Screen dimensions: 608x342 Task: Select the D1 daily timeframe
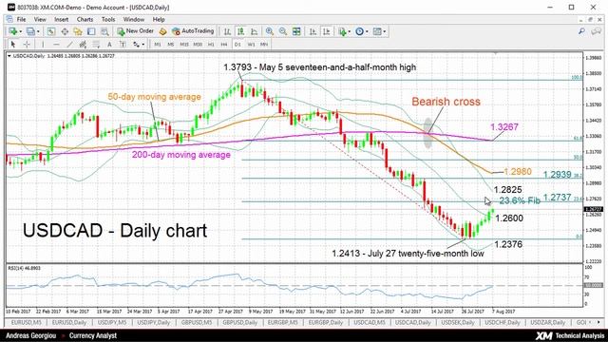coord(237,45)
